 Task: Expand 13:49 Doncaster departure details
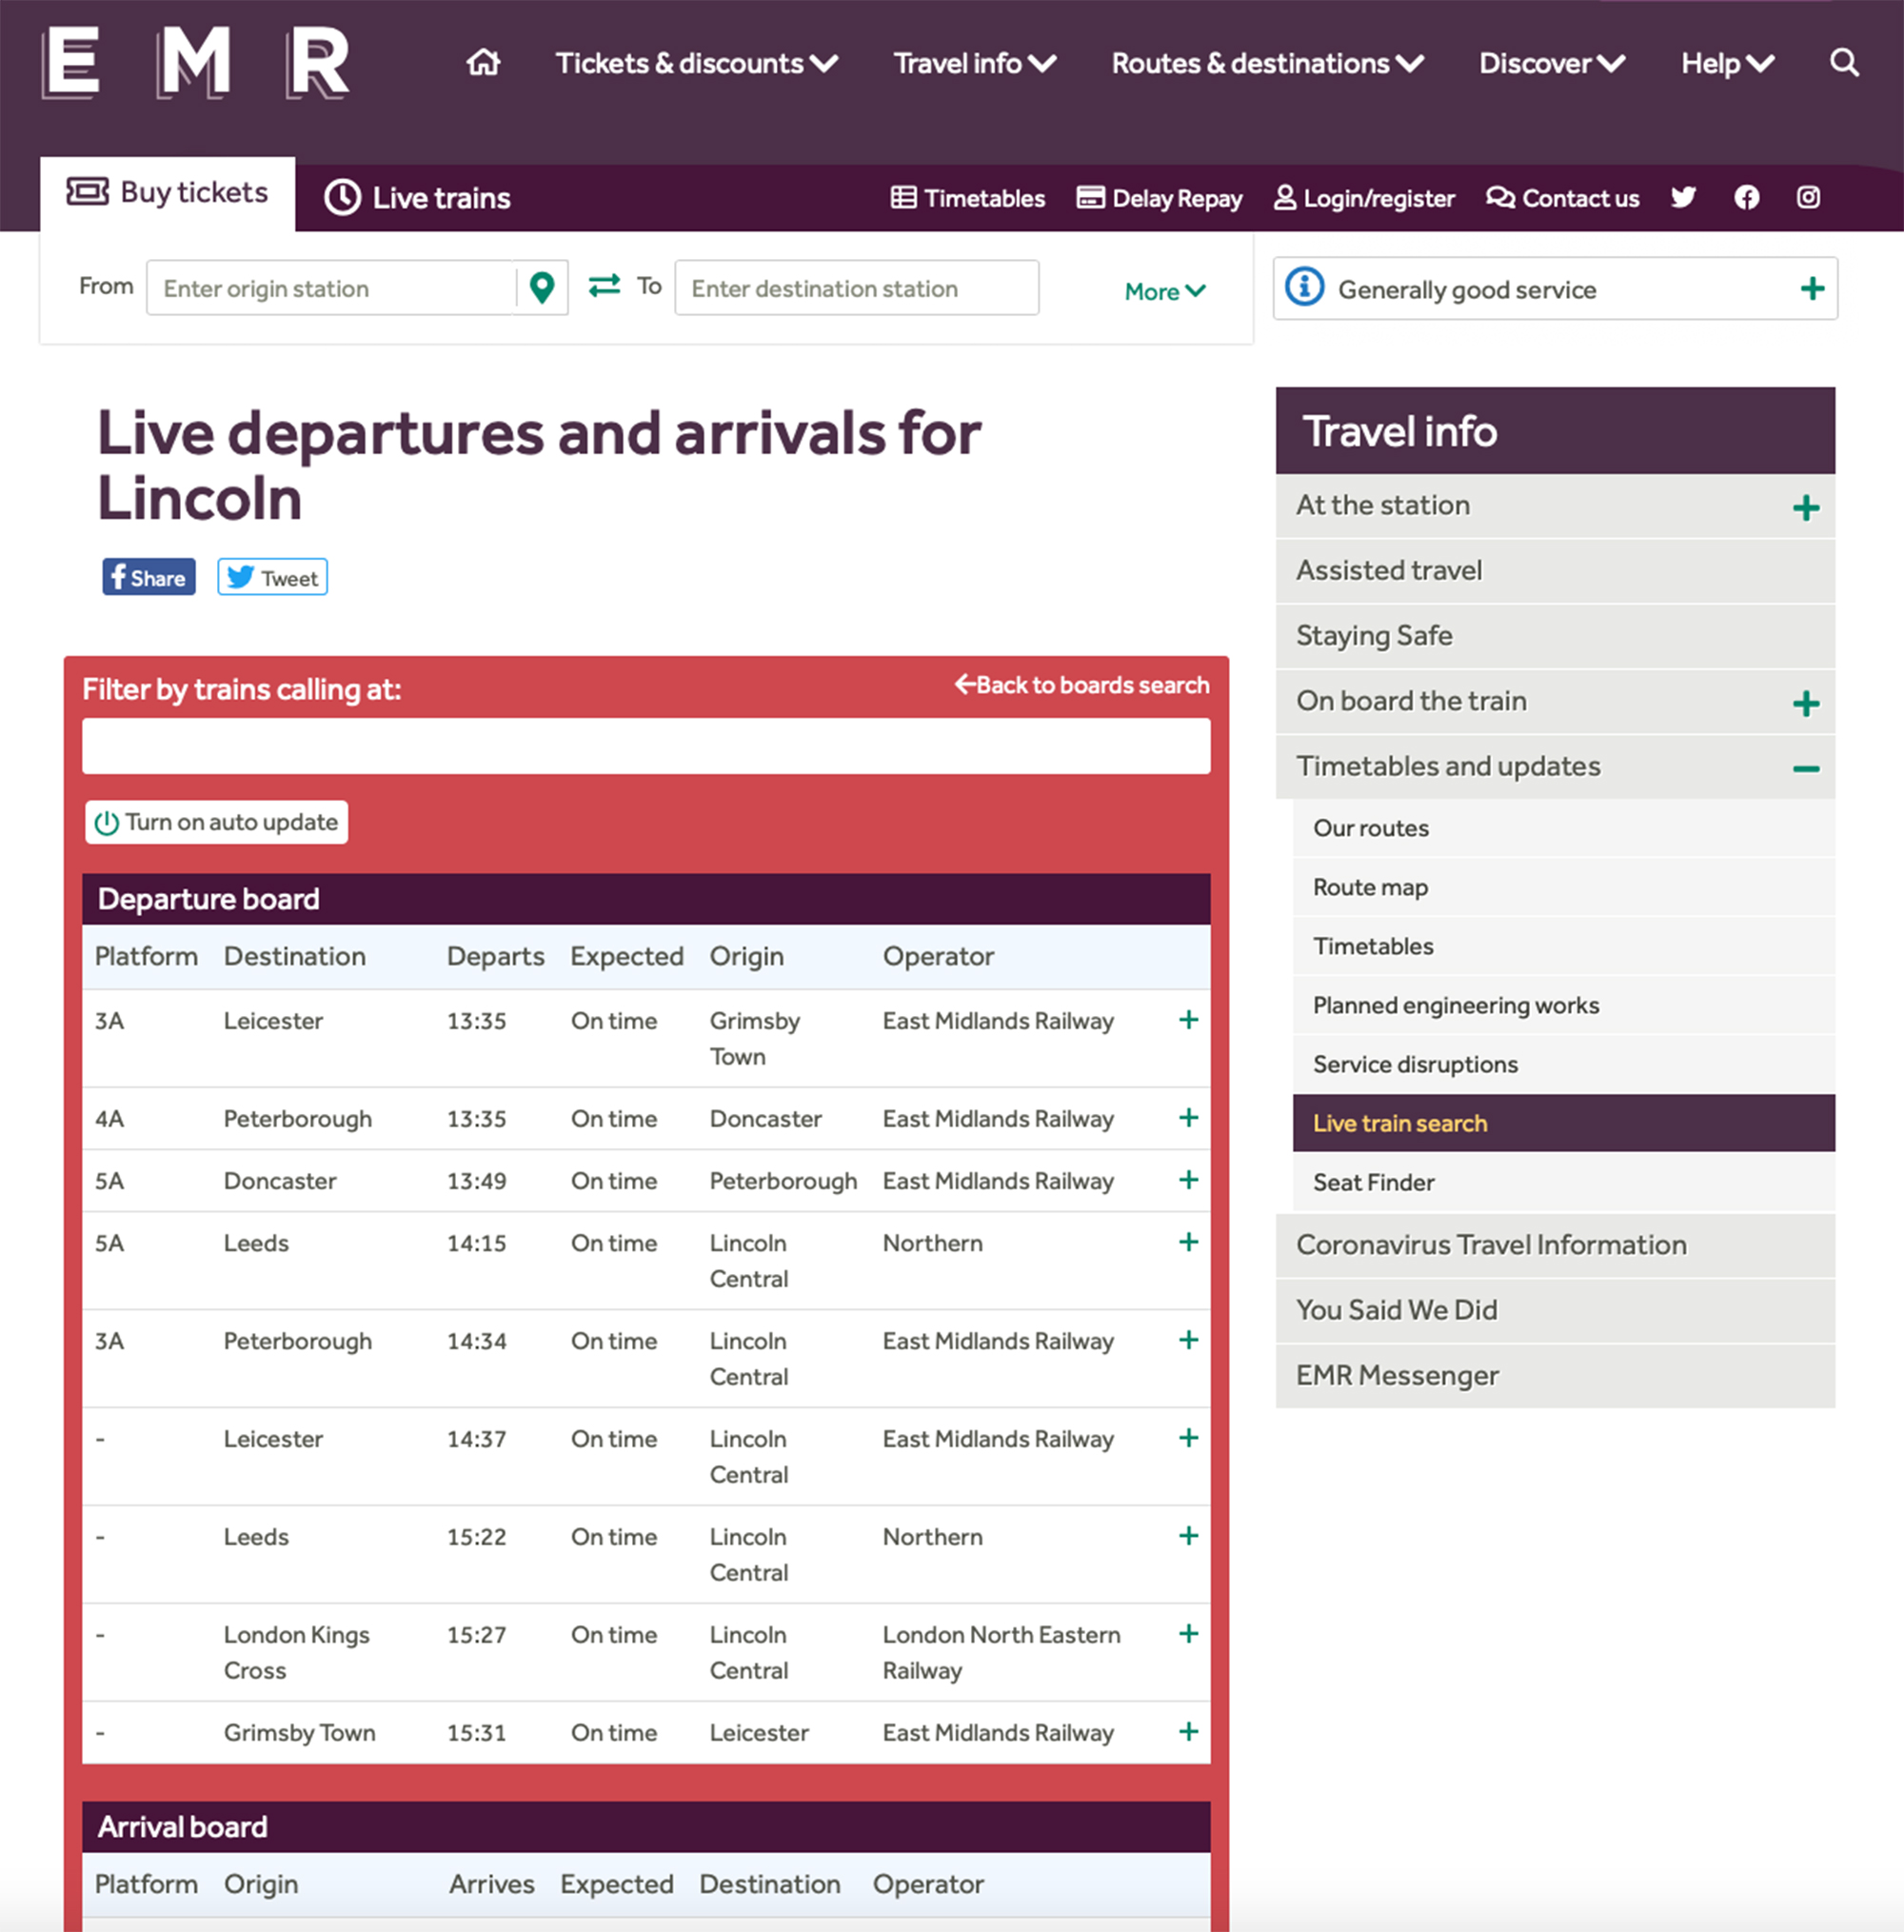coord(1188,1180)
